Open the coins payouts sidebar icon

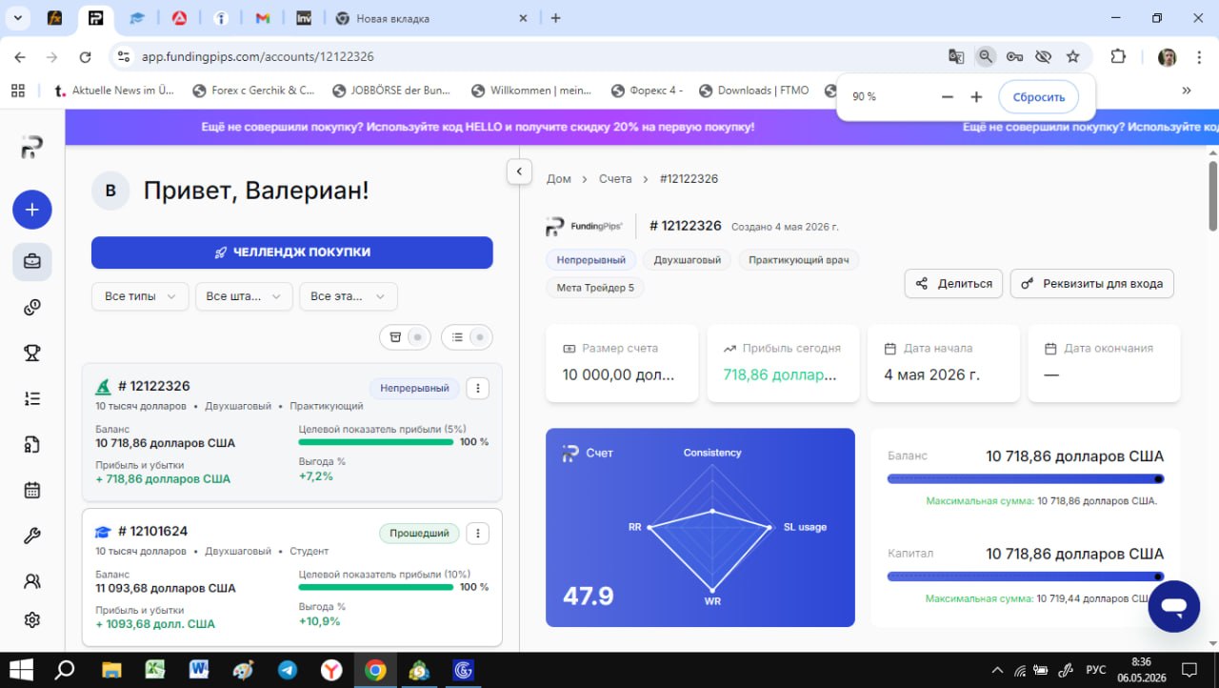click(x=32, y=308)
